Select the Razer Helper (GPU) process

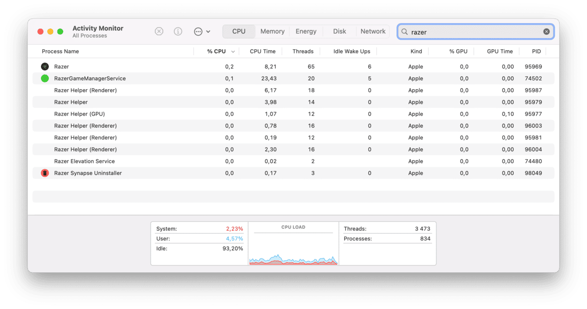293,114
